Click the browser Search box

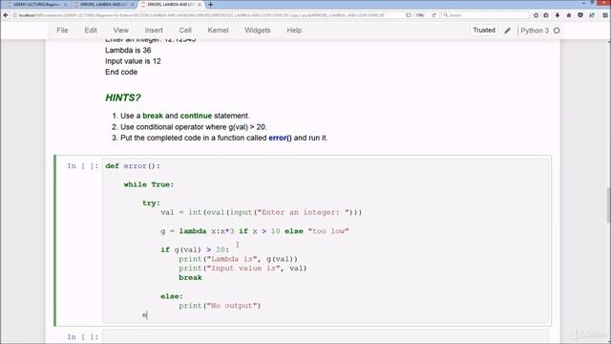[x=485, y=15]
